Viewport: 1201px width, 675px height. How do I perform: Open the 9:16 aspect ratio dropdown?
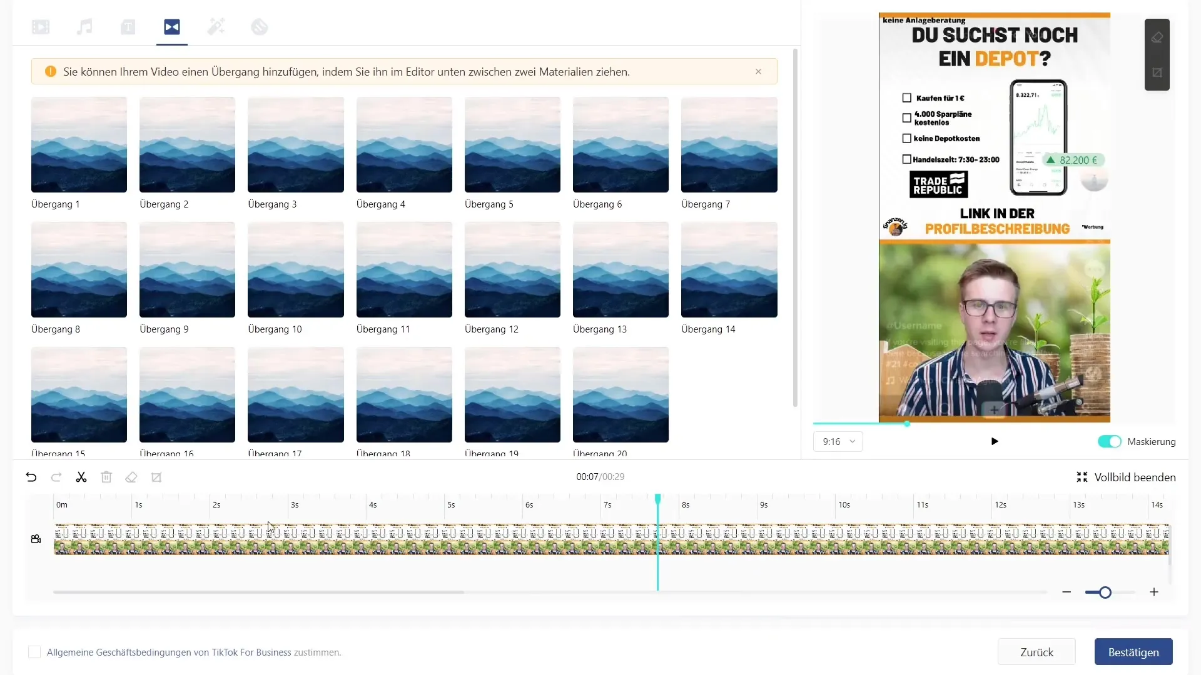tap(838, 442)
